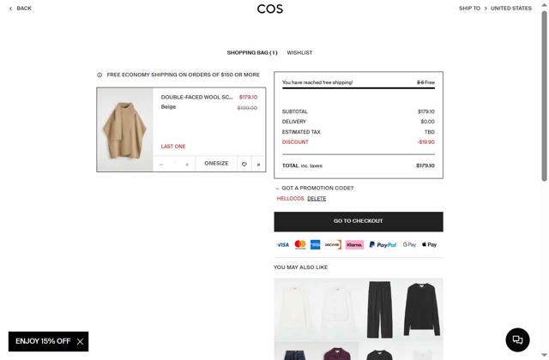Add the wool item to wishlist with the heart icon
The image size is (549, 360).
click(x=244, y=164)
